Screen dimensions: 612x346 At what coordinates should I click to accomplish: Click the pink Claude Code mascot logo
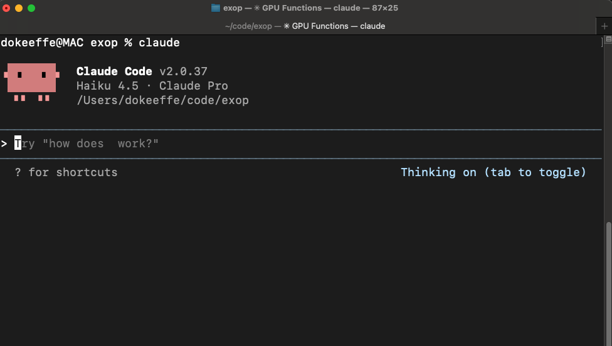[31, 81]
